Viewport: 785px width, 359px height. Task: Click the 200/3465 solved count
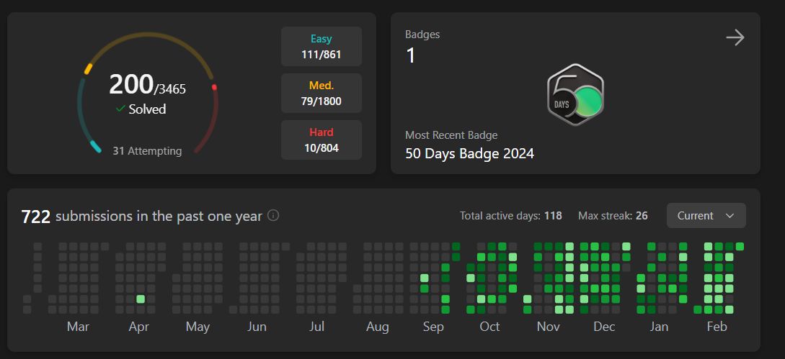[x=147, y=86]
